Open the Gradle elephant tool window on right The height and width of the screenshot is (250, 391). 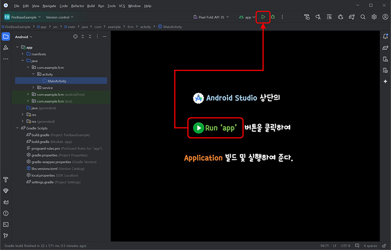pos(385,48)
